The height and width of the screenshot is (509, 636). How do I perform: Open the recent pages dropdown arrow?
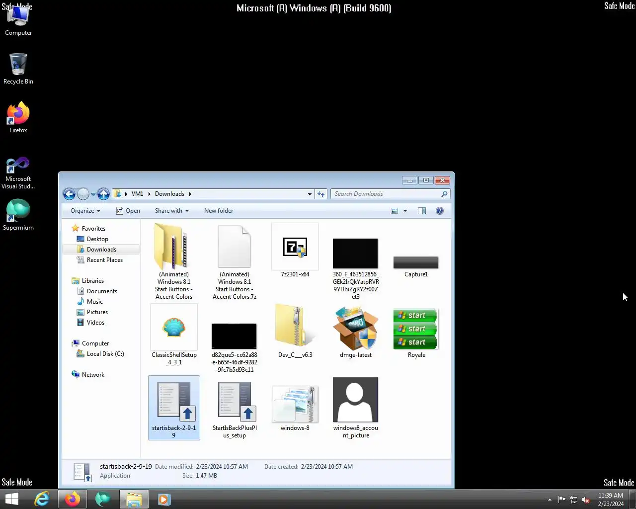(93, 194)
